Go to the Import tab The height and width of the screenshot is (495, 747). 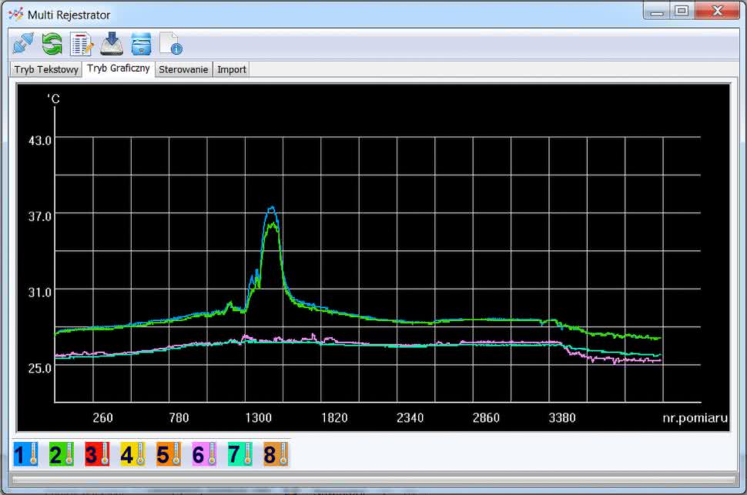coord(232,69)
